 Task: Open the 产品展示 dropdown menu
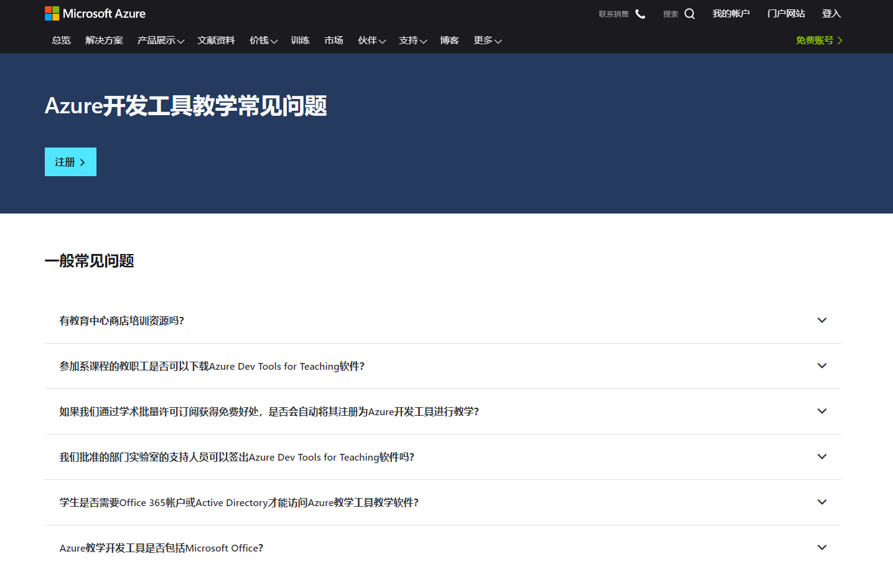(161, 40)
